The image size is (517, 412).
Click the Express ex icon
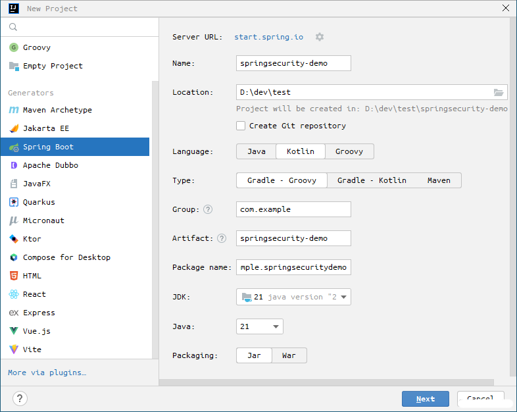click(14, 313)
